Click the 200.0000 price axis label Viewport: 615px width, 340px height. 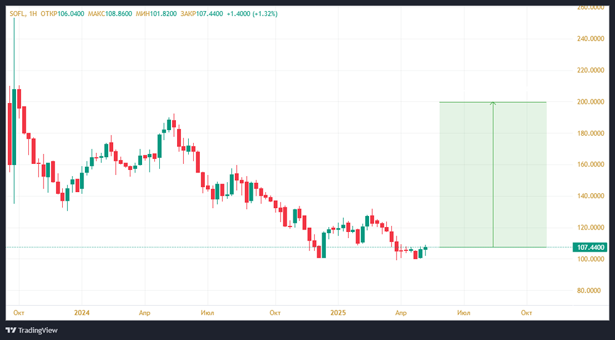[589, 101]
